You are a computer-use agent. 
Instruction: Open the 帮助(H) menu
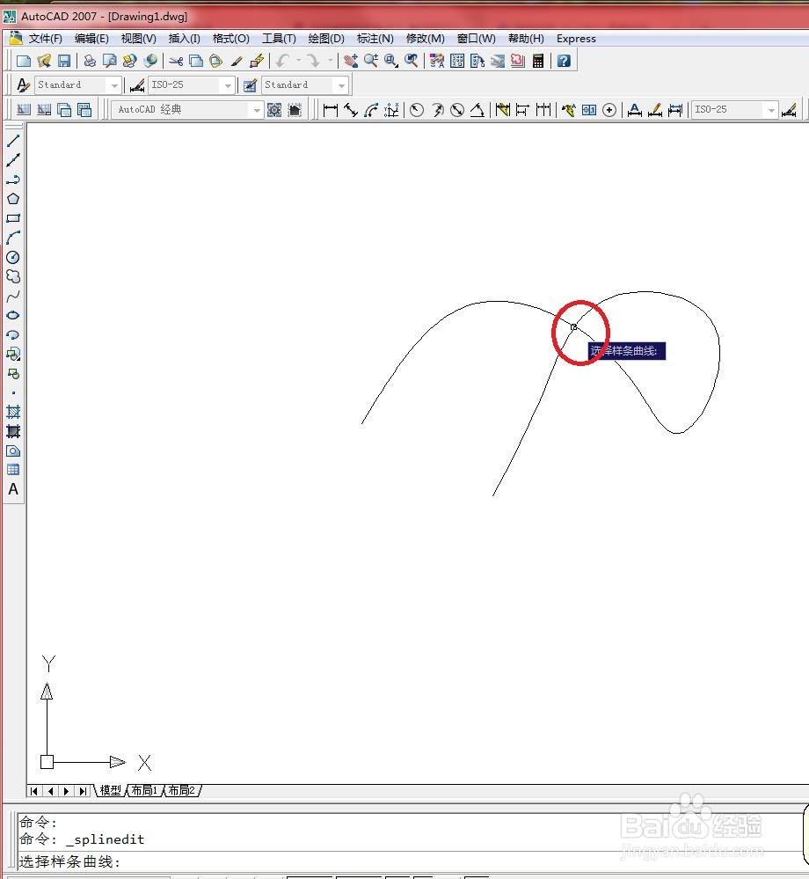(526, 38)
